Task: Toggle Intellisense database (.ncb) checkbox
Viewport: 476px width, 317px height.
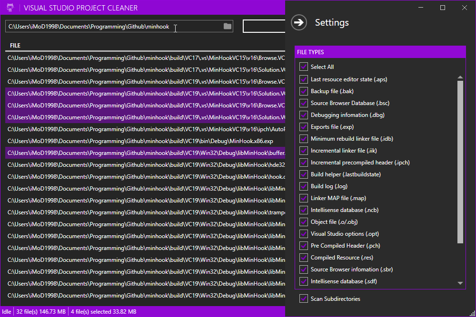Action: tap(304, 210)
